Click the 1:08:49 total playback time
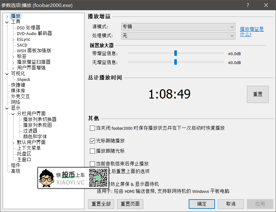Viewport: 276px width, 212px height. click(170, 94)
